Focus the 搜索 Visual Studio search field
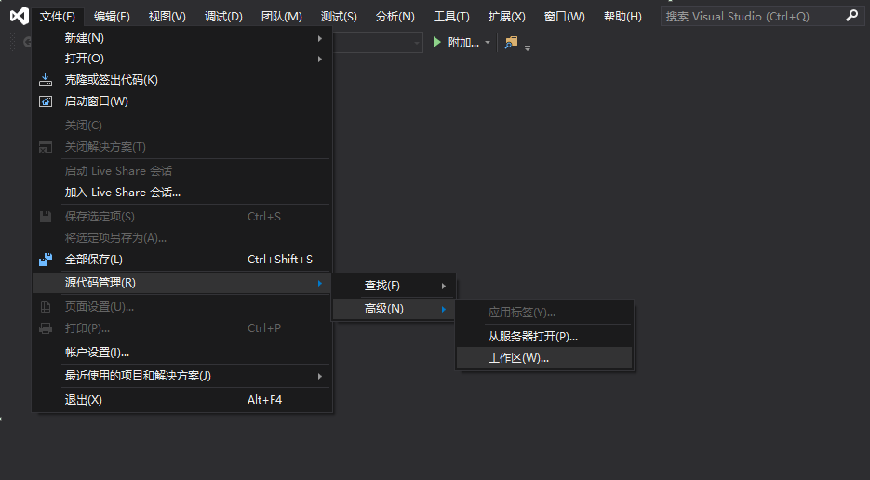This screenshot has width=870, height=480. click(x=752, y=16)
